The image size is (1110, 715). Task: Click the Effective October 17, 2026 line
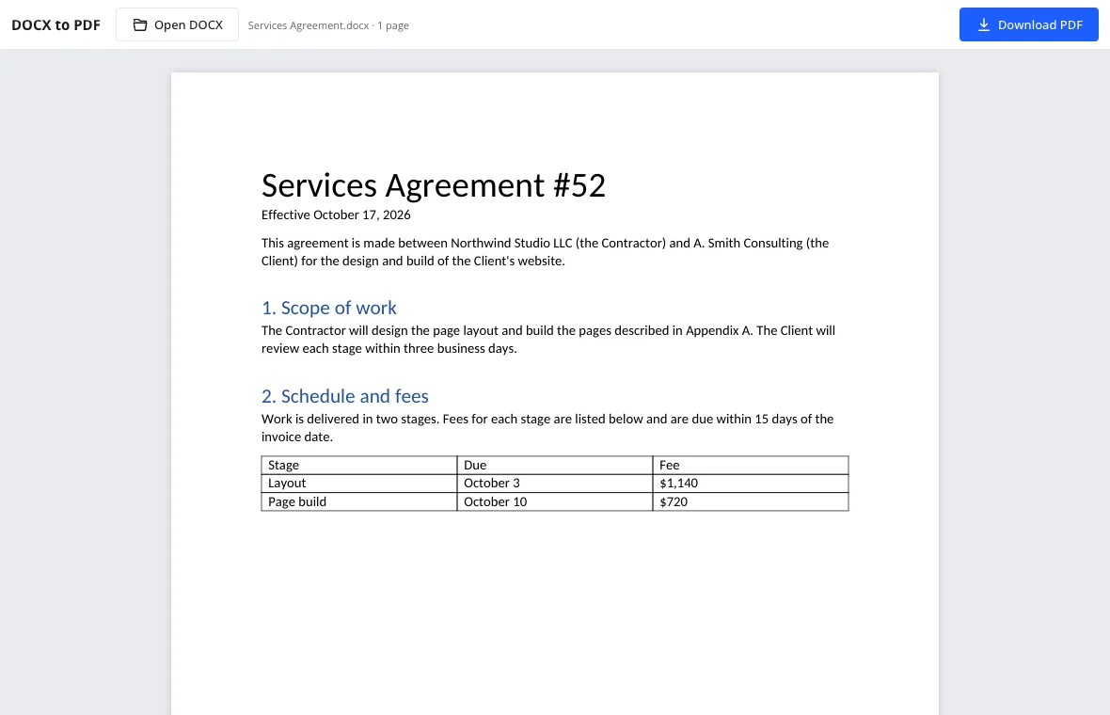[x=336, y=214]
